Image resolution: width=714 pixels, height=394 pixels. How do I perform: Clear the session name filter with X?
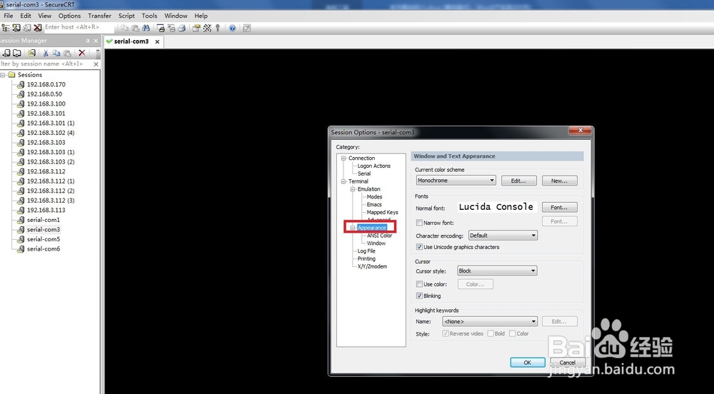click(x=96, y=64)
